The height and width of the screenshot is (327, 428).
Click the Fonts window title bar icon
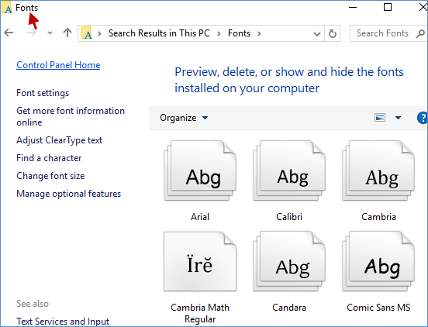pos(7,8)
